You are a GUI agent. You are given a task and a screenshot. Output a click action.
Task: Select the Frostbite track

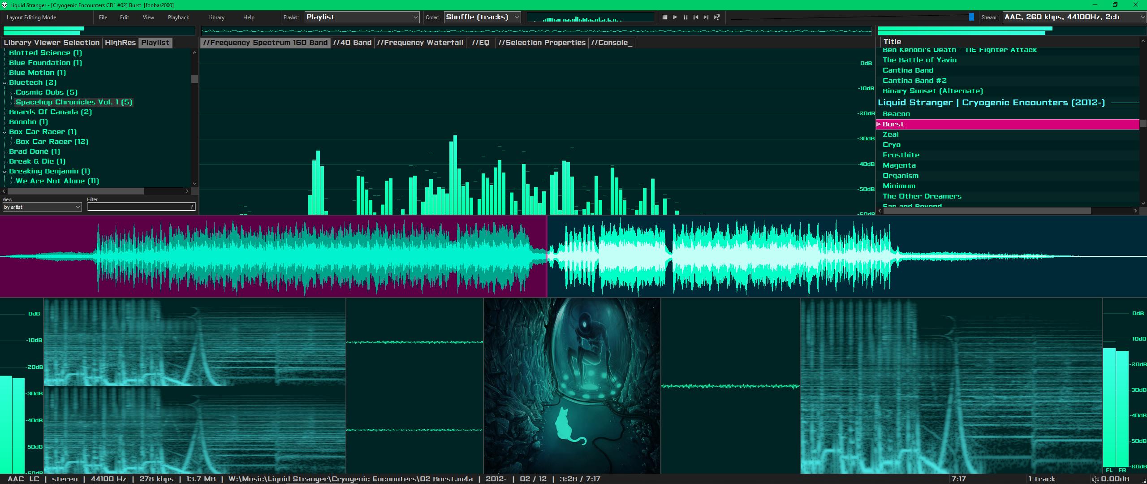(x=1008, y=155)
